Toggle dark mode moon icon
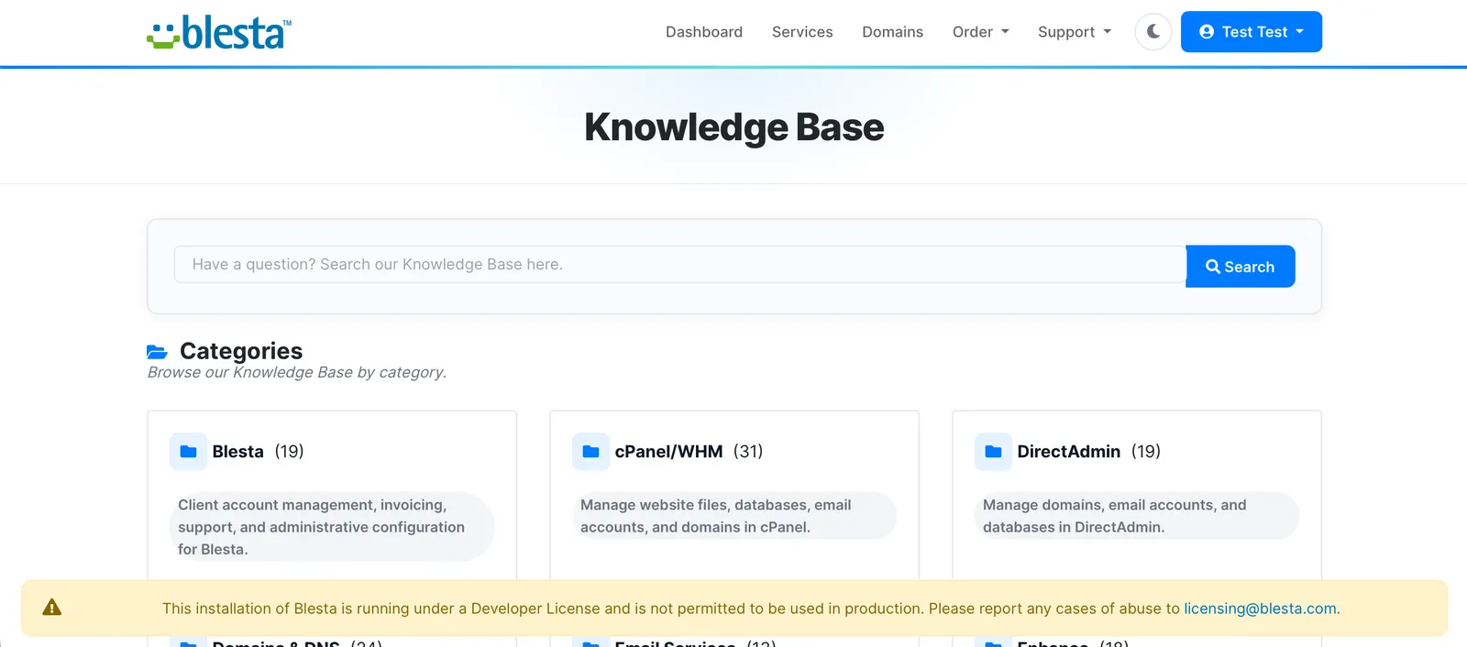 [x=1153, y=32]
